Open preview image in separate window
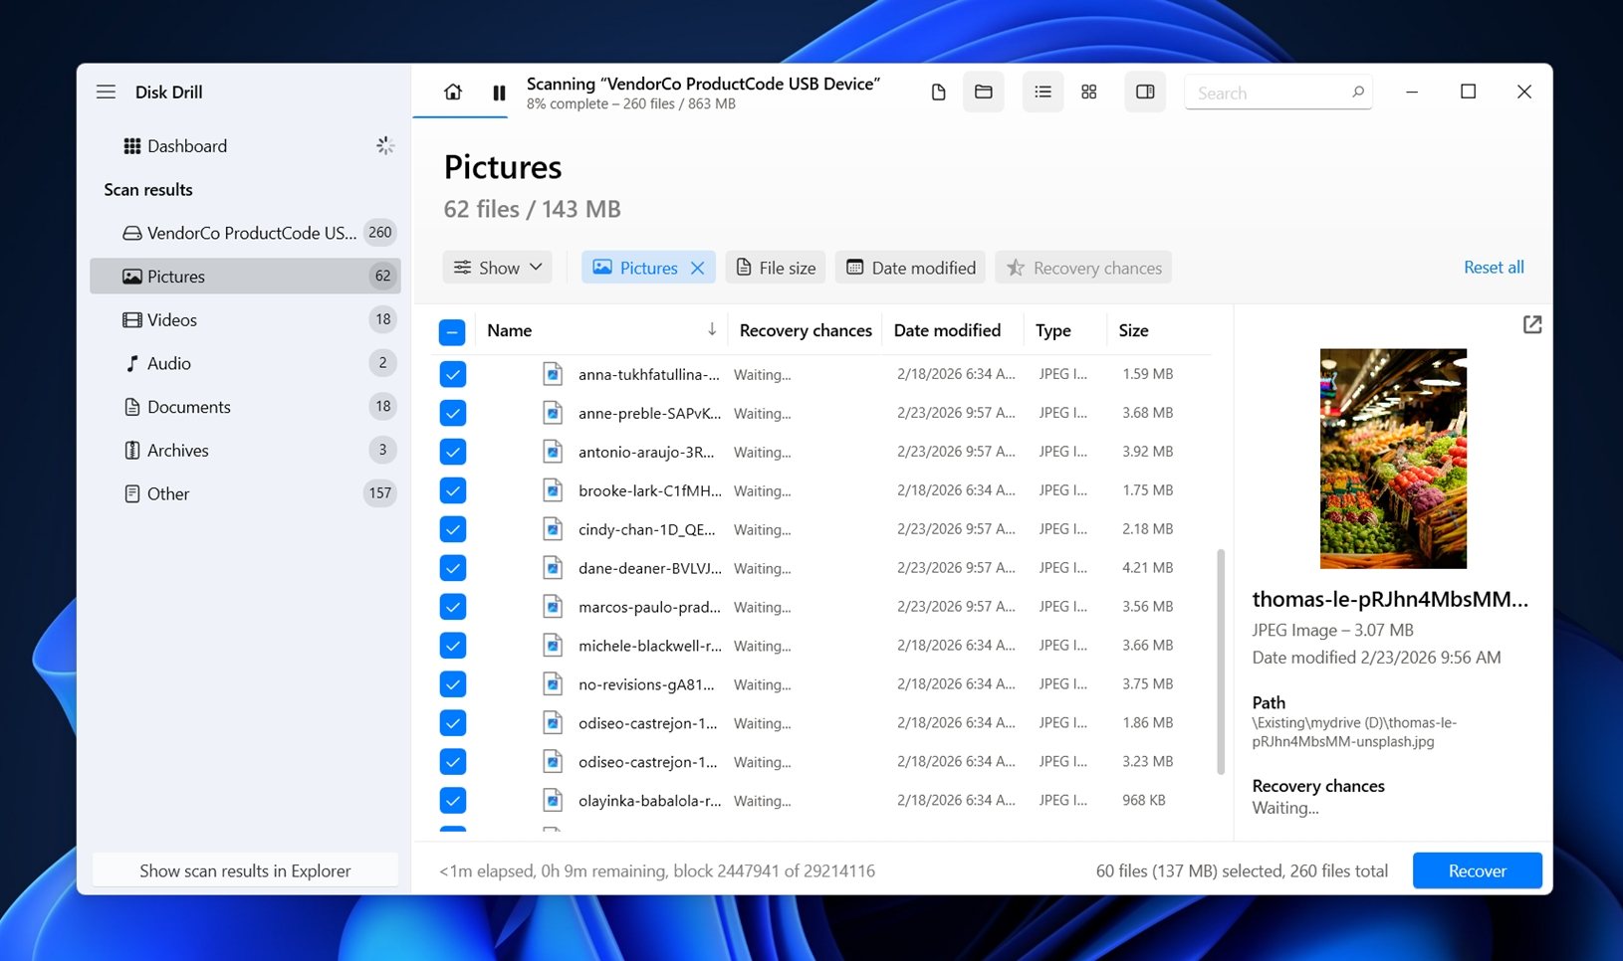Screen dimensions: 1623x961 [x=1532, y=324]
